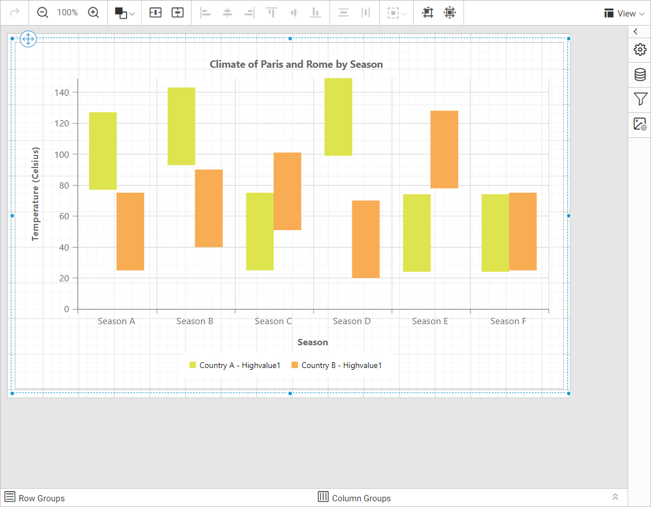Expand the groups panel double chevron
Screen dimensions: 651x507
tap(615, 497)
